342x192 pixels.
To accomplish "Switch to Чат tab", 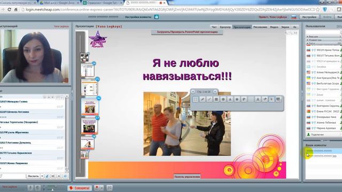I will pyautogui.click(x=214, y=27).
